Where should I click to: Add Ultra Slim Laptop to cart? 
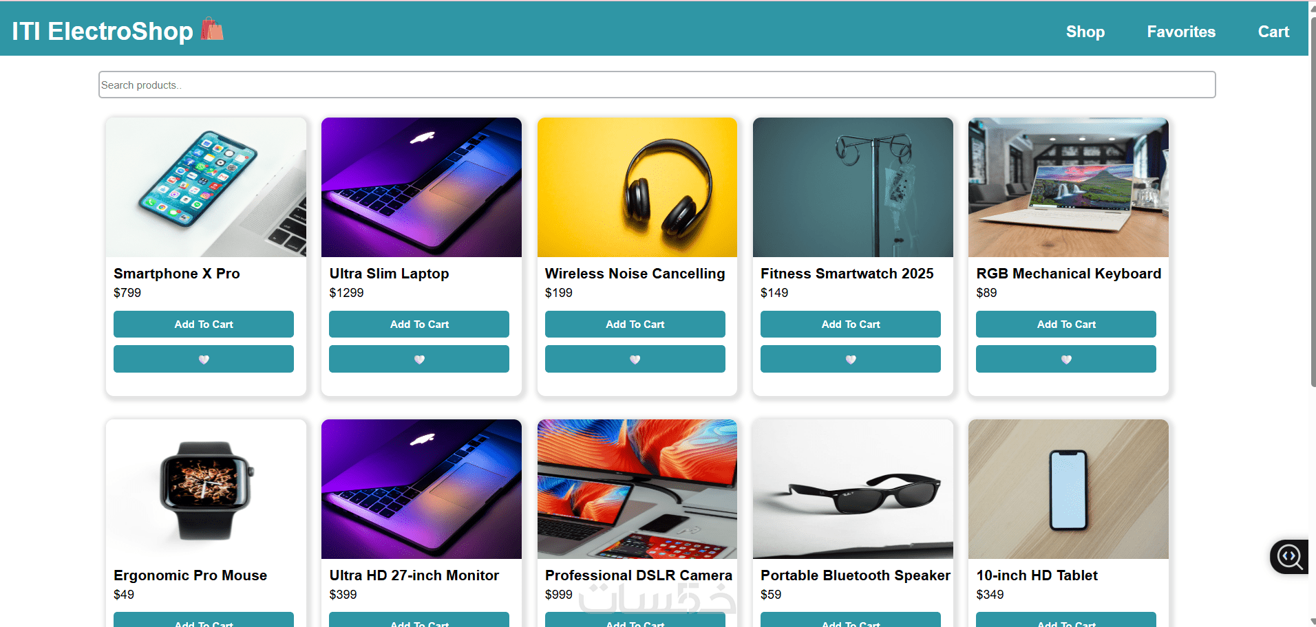coord(419,324)
